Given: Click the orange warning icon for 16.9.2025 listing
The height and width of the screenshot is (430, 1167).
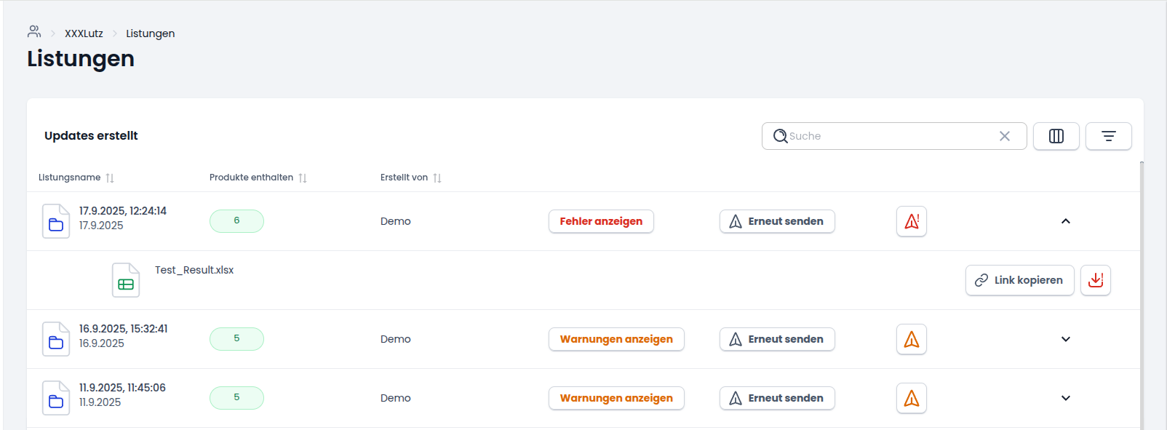Looking at the screenshot, I should click(x=911, y=339).
